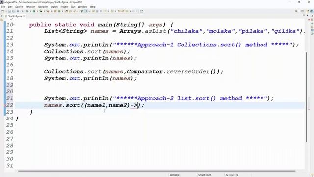Click Comparator.reverseOrder() on line 17
The height and width of the screenshot is (177, 314).
point(173,72)
